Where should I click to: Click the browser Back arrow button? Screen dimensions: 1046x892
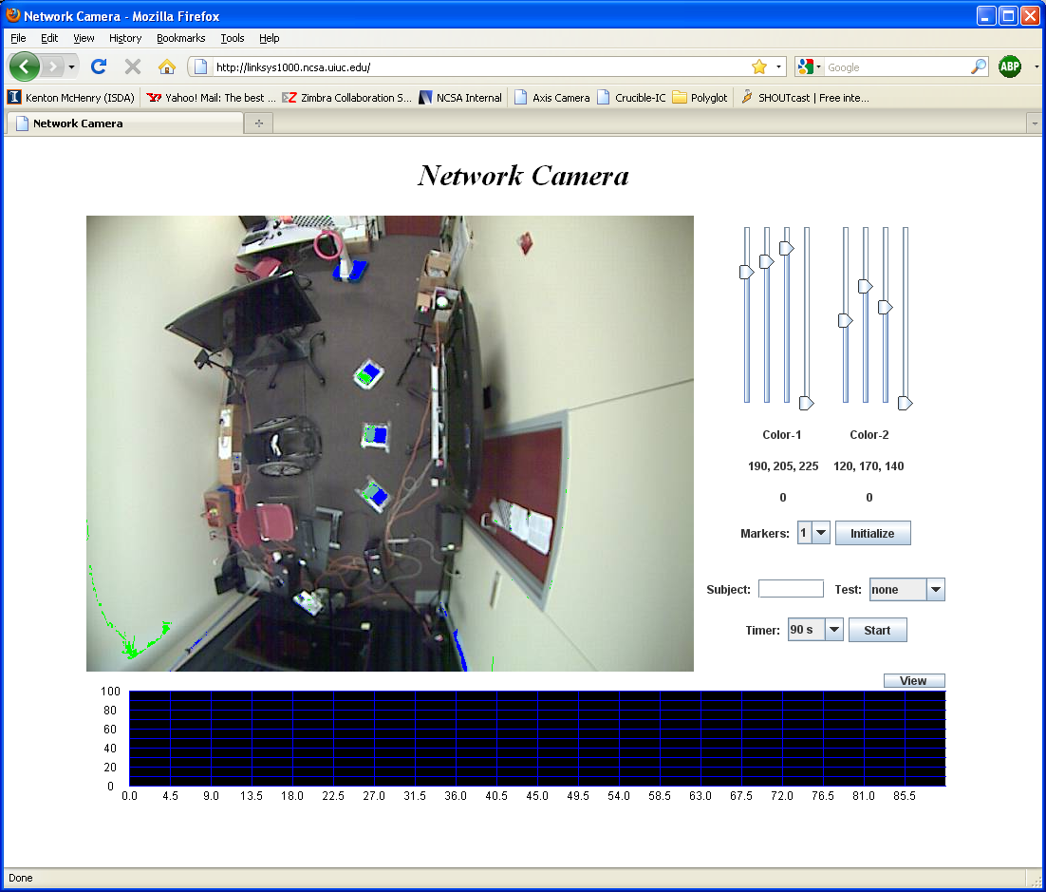click(25, 66)
